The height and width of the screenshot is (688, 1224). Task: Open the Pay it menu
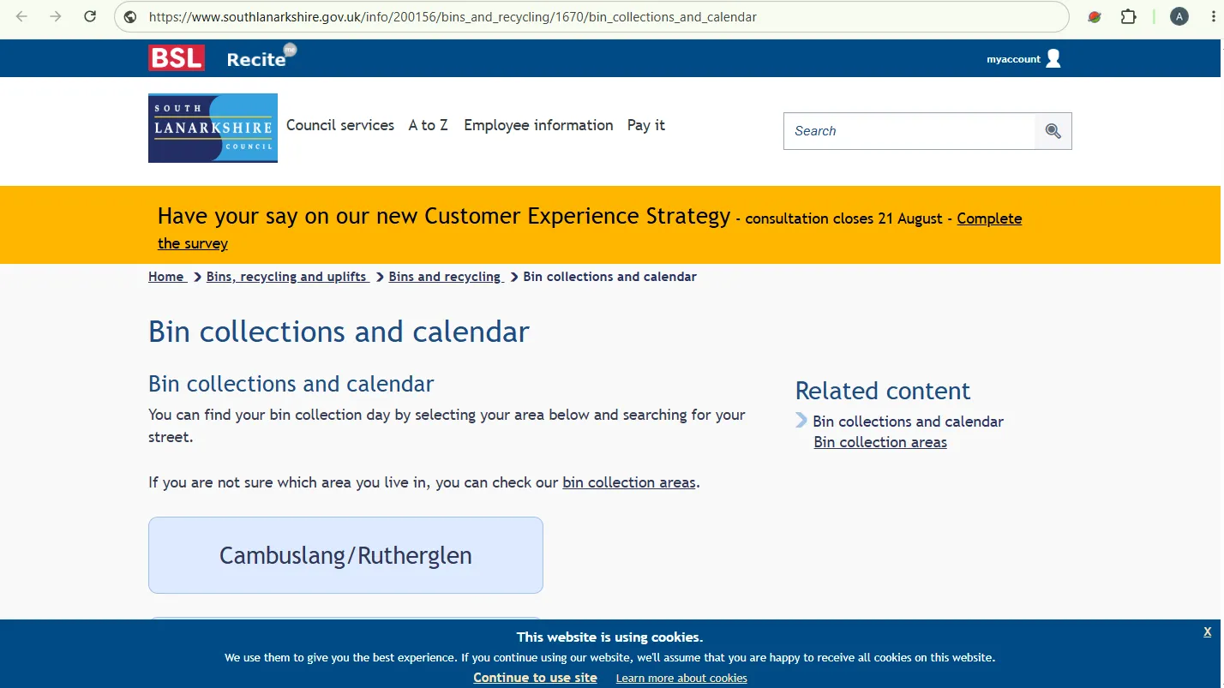646,125
